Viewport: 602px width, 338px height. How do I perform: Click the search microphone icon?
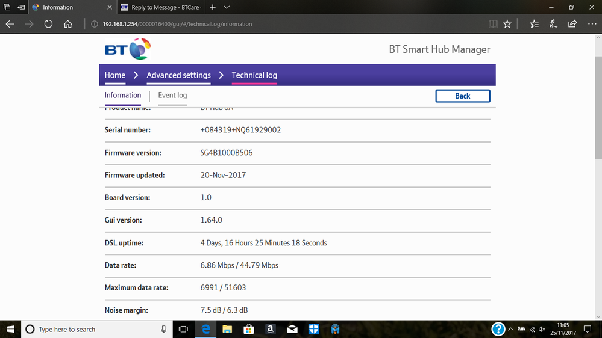tap(163, 329)
